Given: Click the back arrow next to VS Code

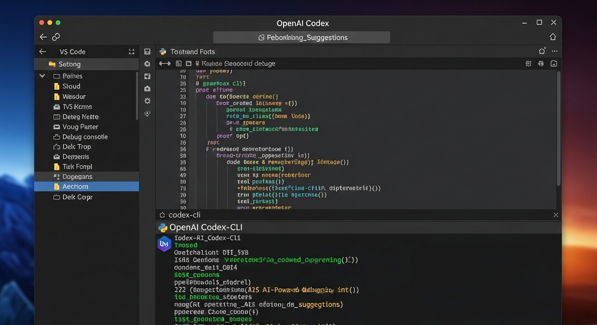Looking at the screenshot, I should (42, 52).
